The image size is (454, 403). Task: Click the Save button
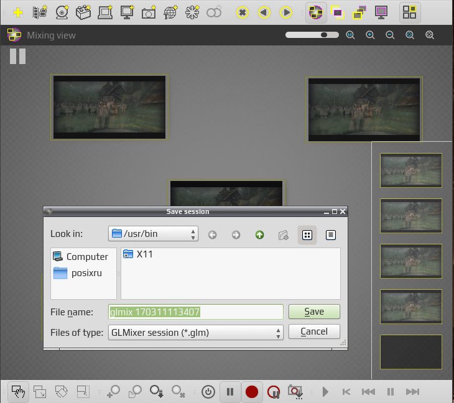(x=314, y=312)
